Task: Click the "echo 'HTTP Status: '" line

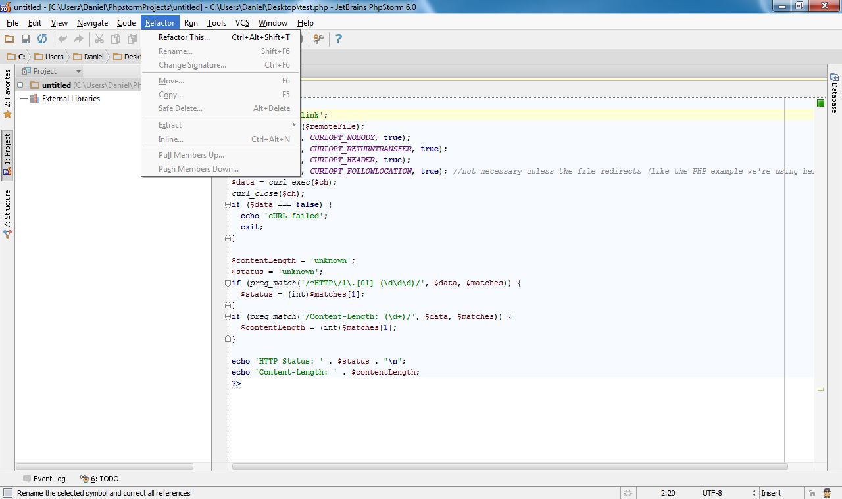Action: (319, 361)
